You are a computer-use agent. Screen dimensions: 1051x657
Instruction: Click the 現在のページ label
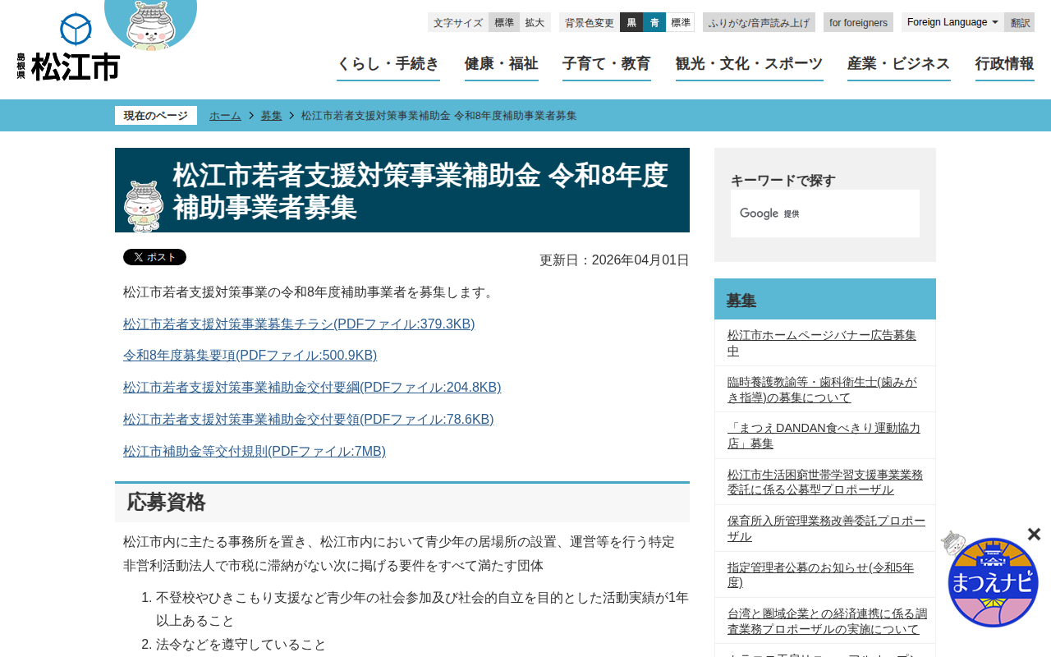(156, 116)
